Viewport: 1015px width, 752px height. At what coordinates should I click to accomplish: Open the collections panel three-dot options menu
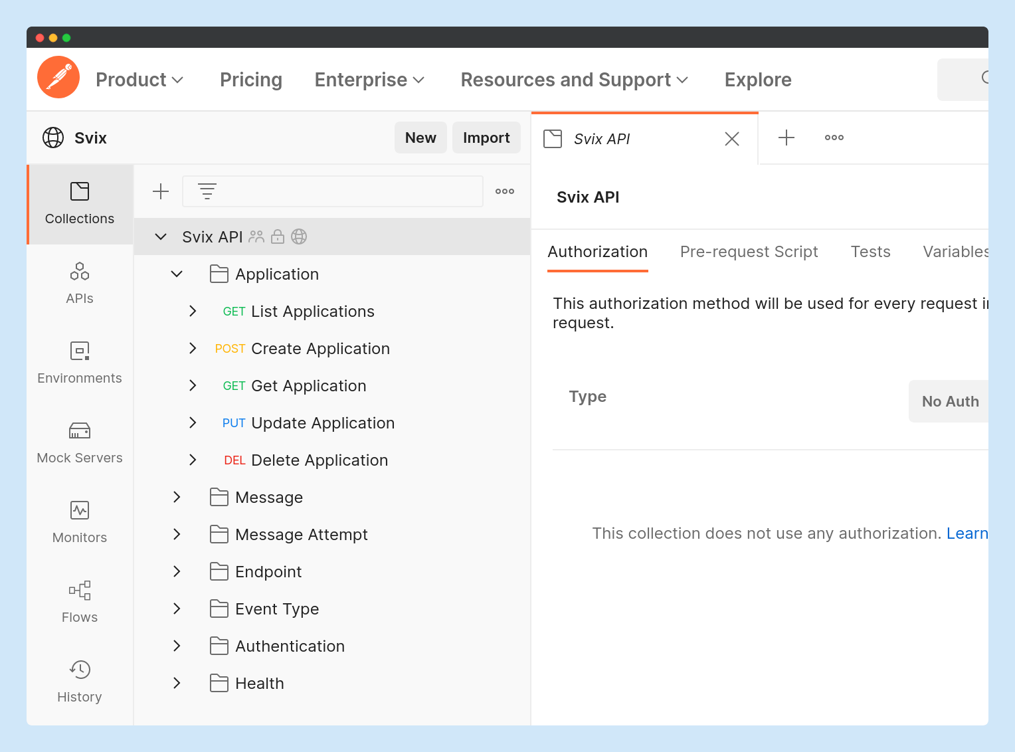505,191
